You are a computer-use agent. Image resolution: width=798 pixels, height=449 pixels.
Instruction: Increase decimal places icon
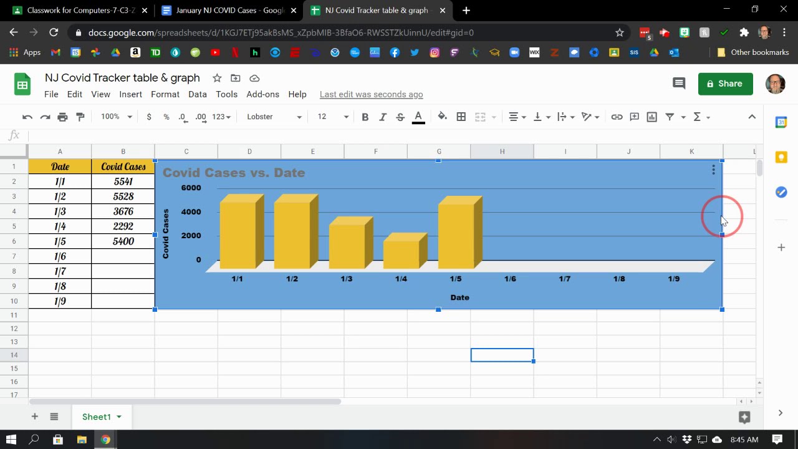tap(201, 117)
